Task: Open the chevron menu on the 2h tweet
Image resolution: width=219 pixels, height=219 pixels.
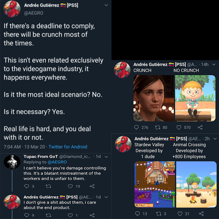Action: [215, 139]
